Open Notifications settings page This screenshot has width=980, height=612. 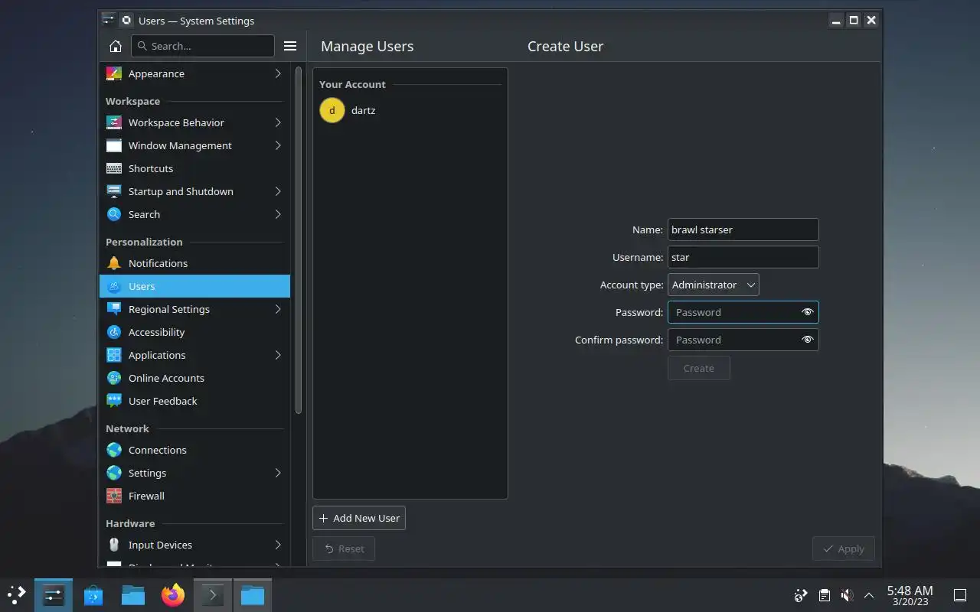(x=194, y=263)
